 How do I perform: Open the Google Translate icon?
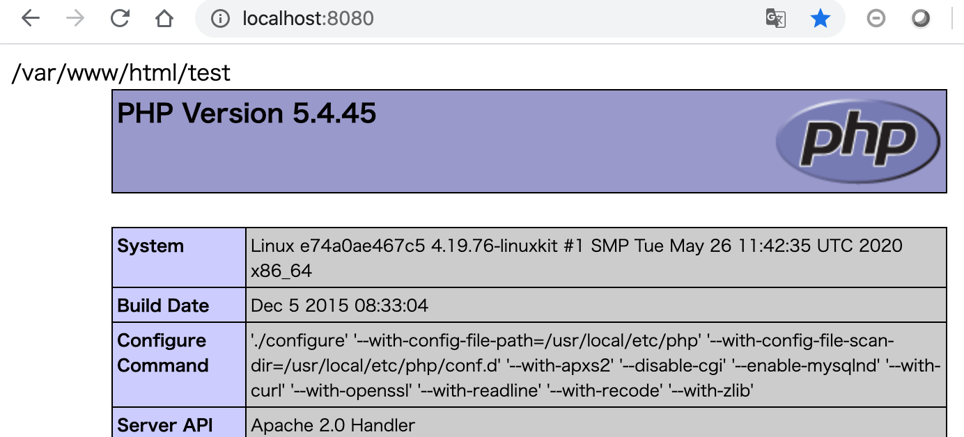pyautogui.click(x=775, y=19)
